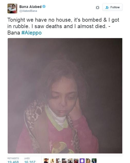Image resolution: width=130 pixels, height=163 pixels.
Task: Open Bana Alabed's profile picture
Action: coord(12,8)
